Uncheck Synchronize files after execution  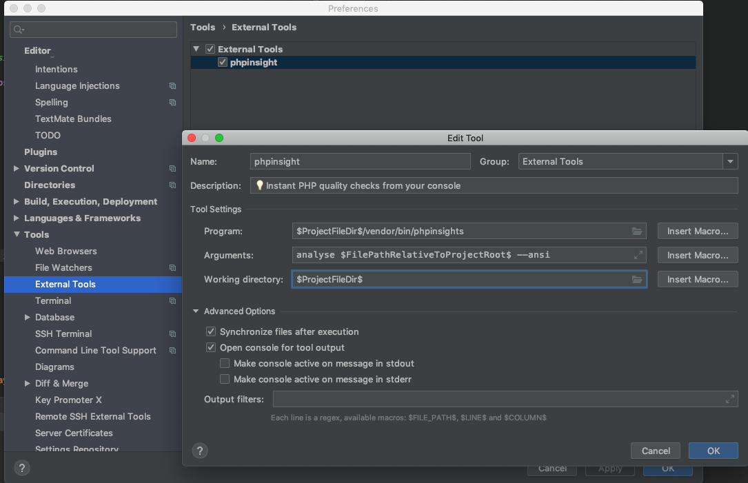click(211, 331)
